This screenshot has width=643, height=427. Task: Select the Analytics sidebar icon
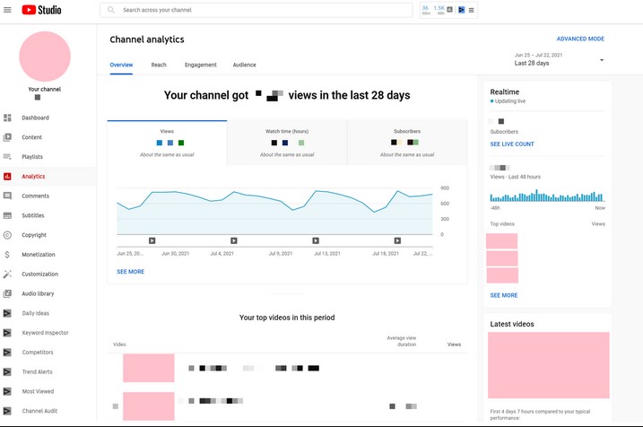coord(7,177)
